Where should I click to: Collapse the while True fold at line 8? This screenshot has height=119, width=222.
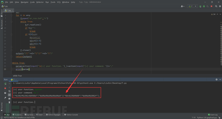(12, 22)
